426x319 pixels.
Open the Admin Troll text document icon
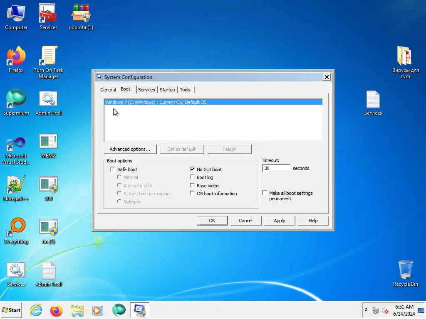tap(48, 274)
